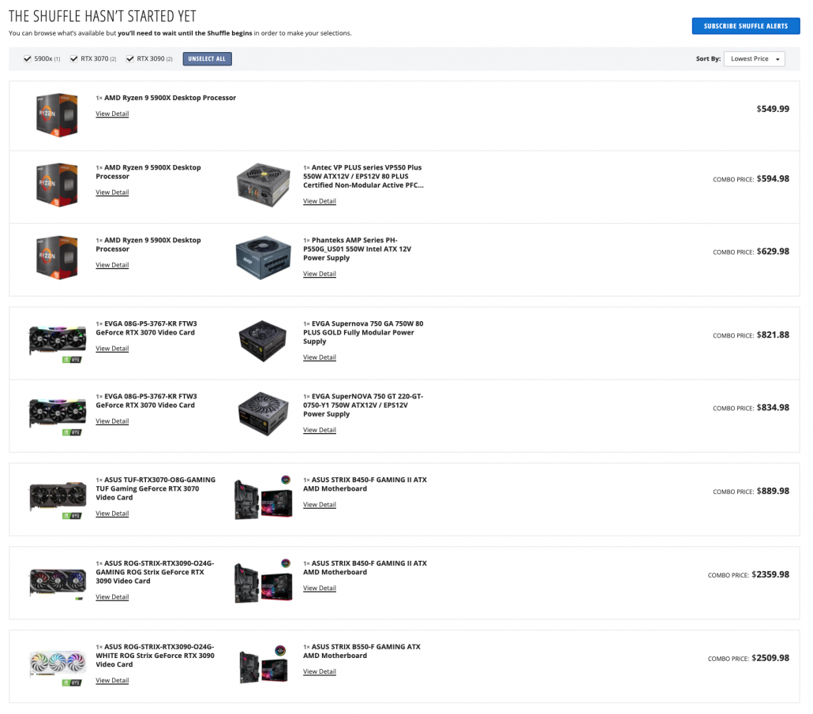Select the $629.98 combo price
This screenshot has width=813, height=714.
click(773, 252)
